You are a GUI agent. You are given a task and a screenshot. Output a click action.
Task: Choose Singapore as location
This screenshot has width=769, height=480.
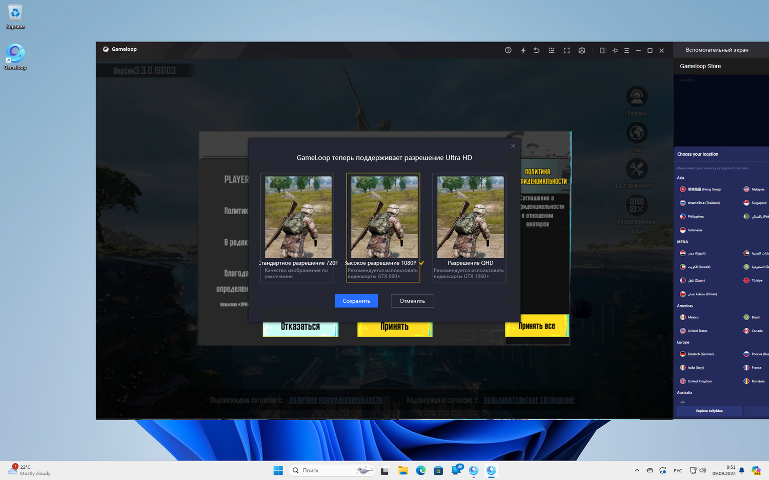pos(755,203)
